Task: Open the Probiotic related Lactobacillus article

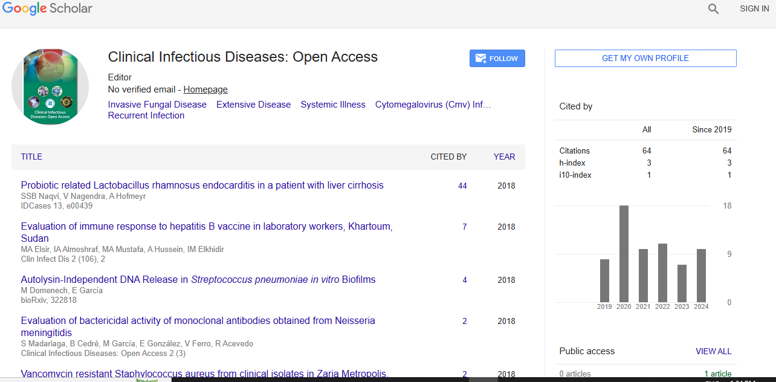Action: [202, 186]
